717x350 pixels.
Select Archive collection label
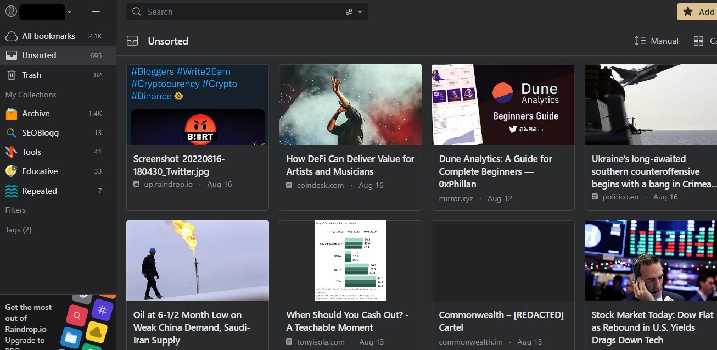[36, 114]
